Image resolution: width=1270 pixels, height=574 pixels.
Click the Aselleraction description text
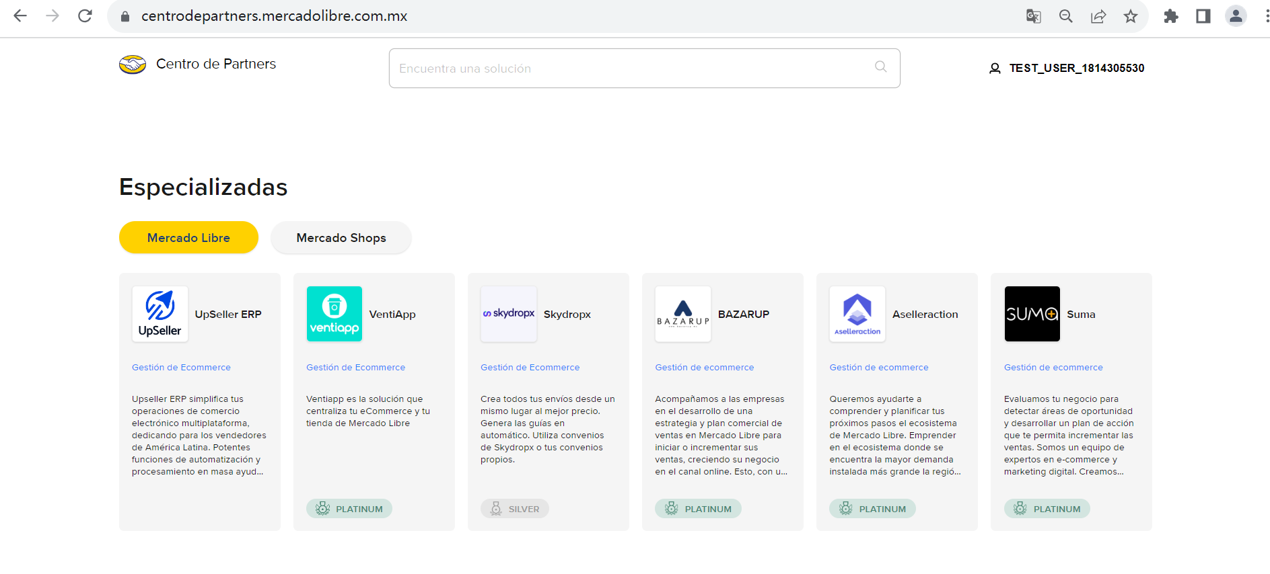pyautogui.click(x=895, y=435)
